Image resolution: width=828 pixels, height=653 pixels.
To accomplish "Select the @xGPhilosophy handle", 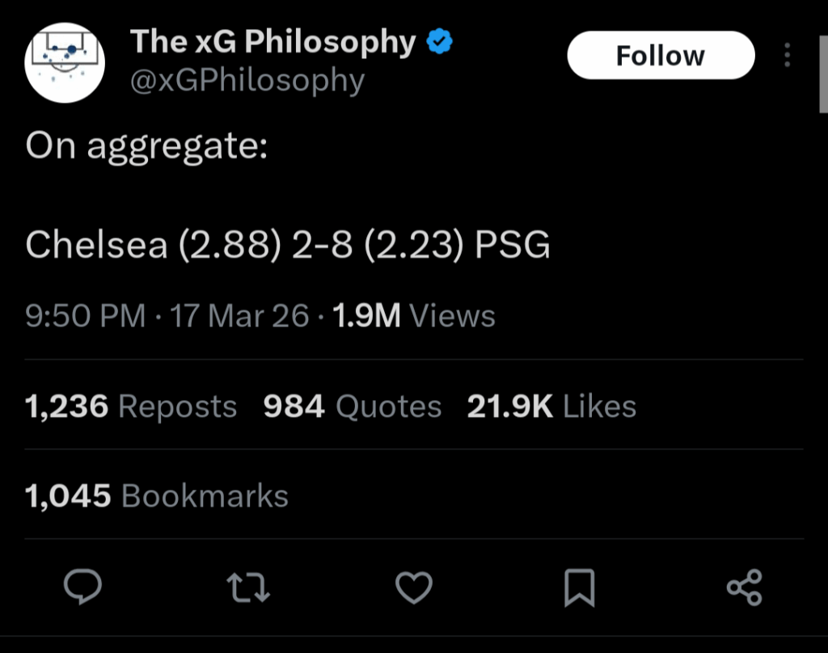I will [x=247, y=80].
